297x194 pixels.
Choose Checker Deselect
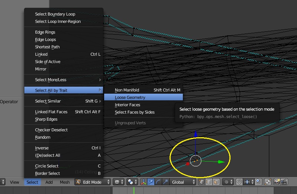[x=64, y=130]
